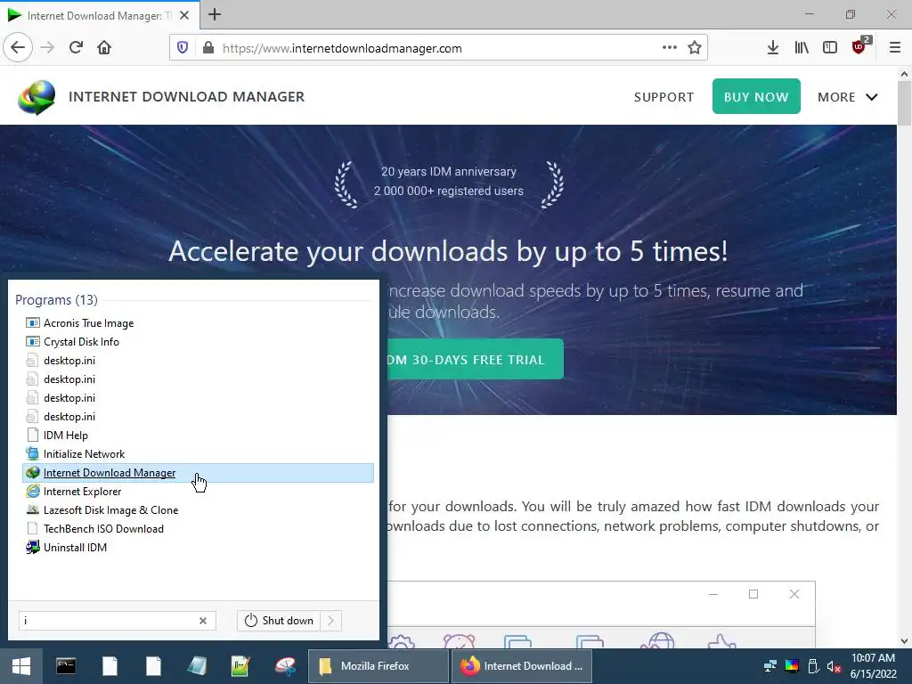
Task: Reload the page with refresh icon
Action: [76, 48]
